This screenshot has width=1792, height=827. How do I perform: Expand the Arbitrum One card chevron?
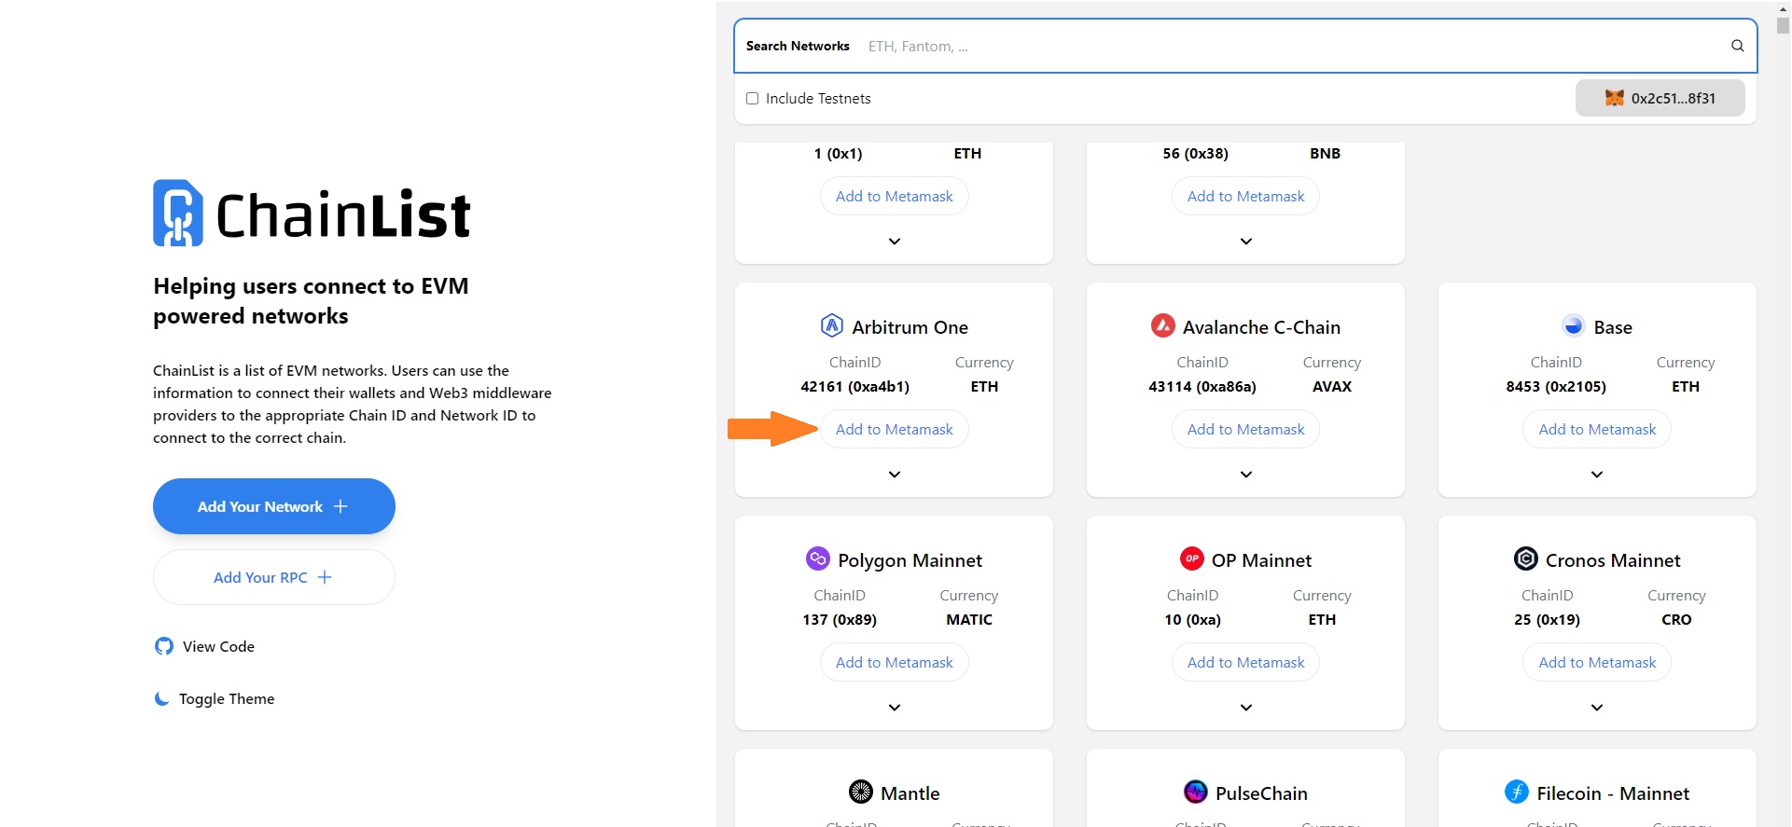[x=895, y=475]
